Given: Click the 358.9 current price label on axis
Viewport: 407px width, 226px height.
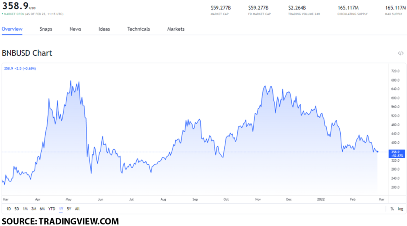Looking at the screenshot, I should pyautogui.click(x=397, y=154).
